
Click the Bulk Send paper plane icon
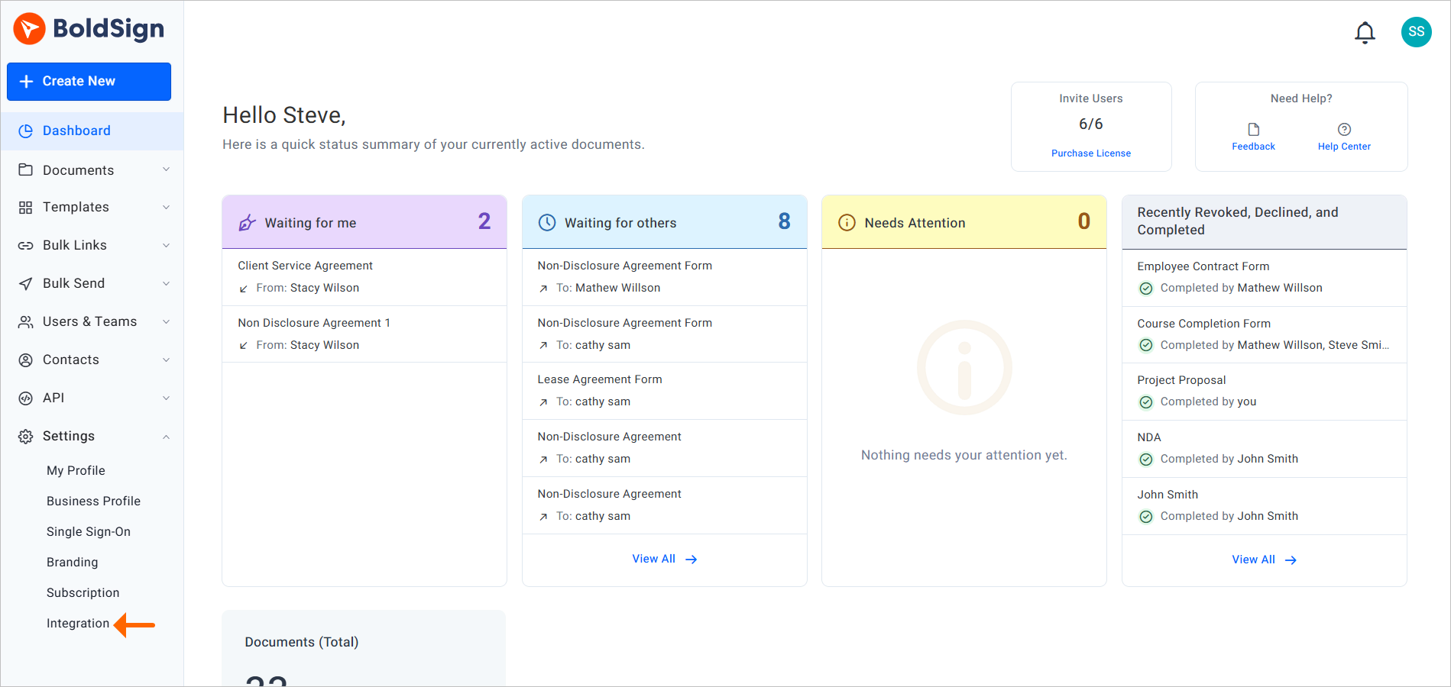pyautogui.click(x=26, y=283)
